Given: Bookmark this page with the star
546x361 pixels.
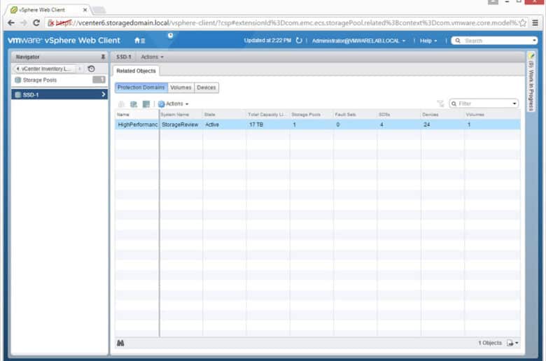Looking at the screenshot, I should click(x=523, y=23).
